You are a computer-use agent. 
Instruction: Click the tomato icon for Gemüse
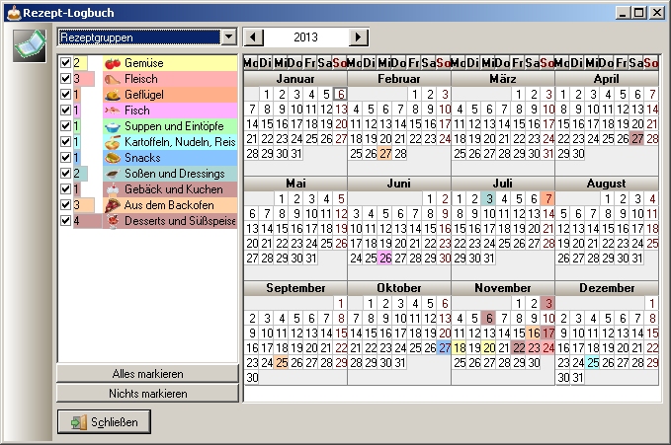pyautogui.click(x=112, y=63)
